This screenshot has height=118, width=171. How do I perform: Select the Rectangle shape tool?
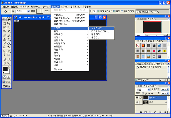9,55
